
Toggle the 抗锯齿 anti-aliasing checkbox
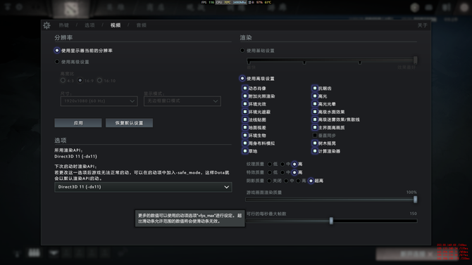315,89
